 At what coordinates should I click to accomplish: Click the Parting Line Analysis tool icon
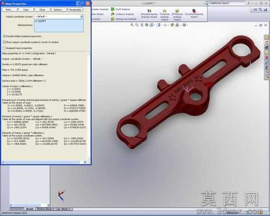112,19
